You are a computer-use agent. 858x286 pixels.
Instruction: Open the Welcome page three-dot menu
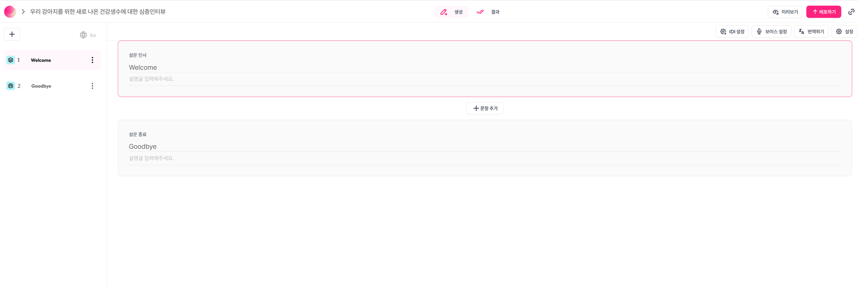pyautogui.click(x=93, y=60)
